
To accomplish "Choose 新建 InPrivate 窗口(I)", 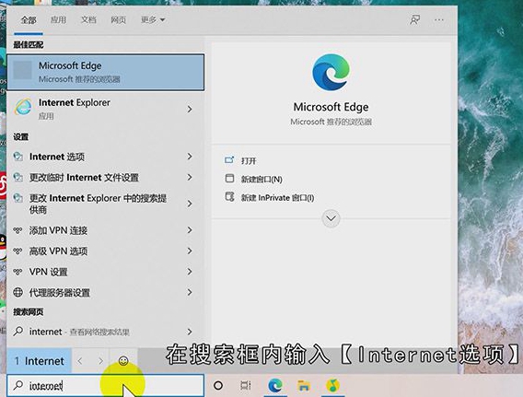I will [x=277, y=198].
